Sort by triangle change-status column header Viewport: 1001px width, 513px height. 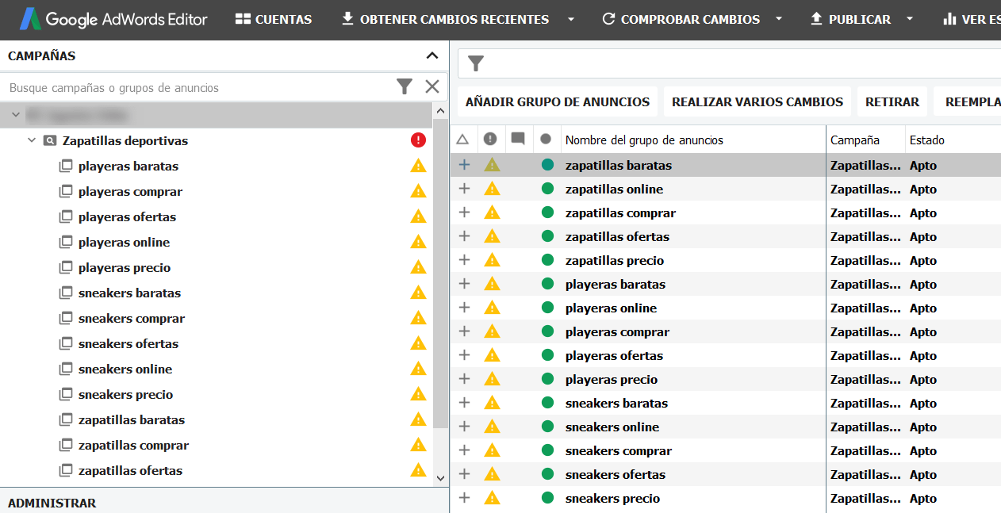point(463,140)
